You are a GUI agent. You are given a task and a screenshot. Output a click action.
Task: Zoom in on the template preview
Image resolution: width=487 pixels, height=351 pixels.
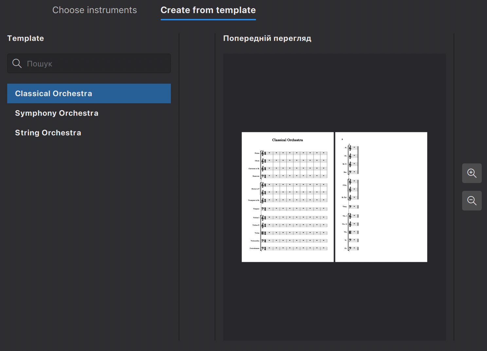pyautogui.click(x=472, y=173)
